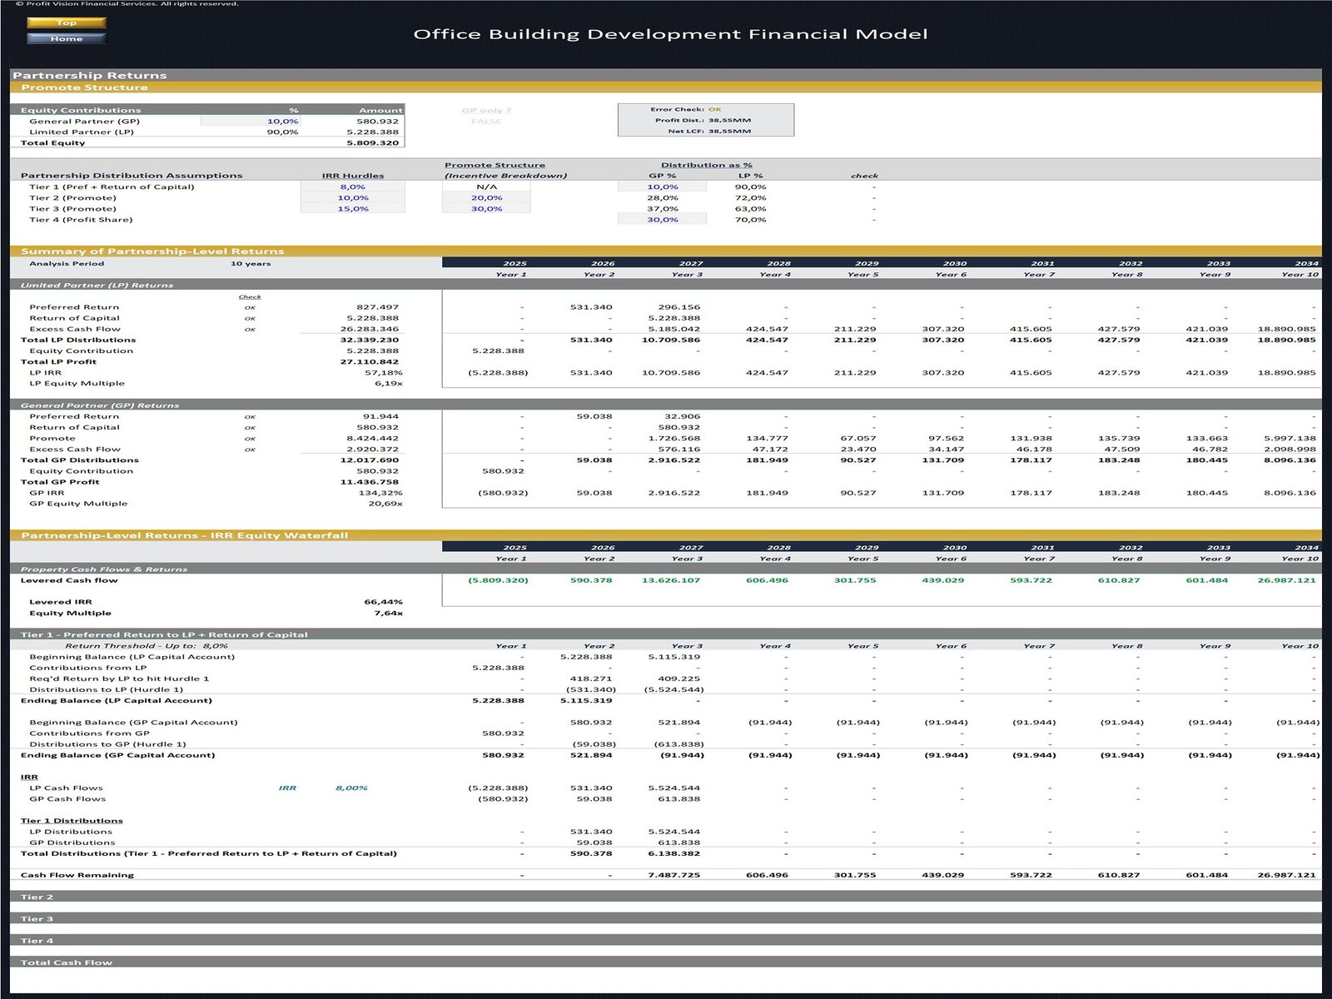The image size is (1332, 999).
Task: Select Tier 2 IRR hurdle 10,0% cell
Action: point(353,198)
